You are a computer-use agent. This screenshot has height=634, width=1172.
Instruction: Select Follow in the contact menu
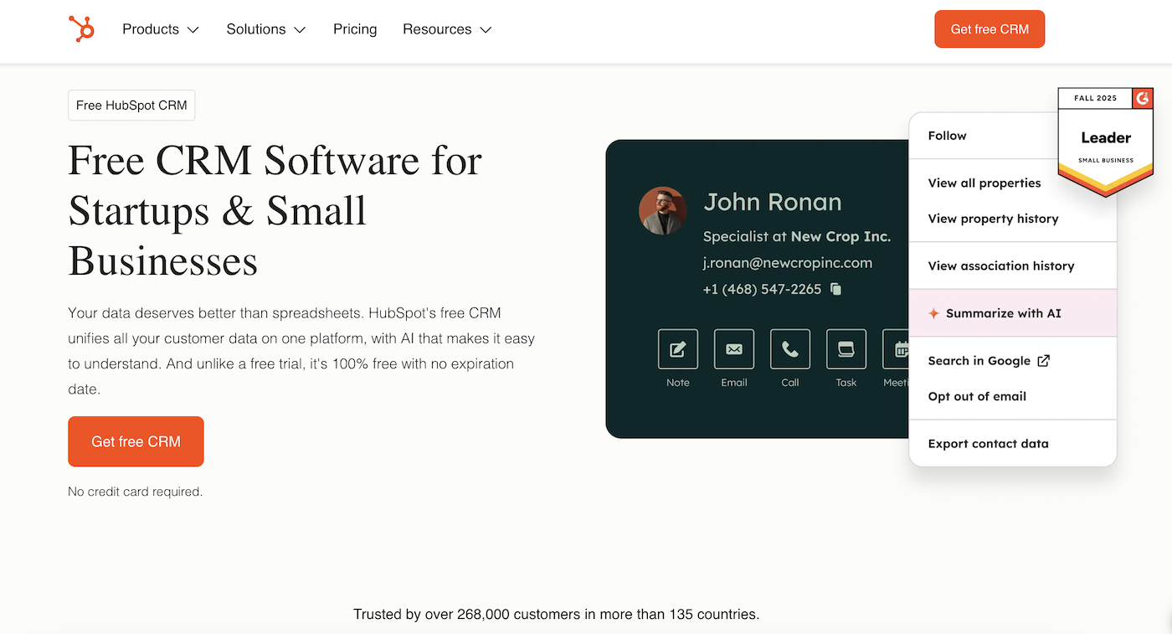(947, 135)
